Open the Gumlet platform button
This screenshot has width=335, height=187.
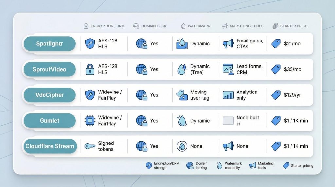click(x=49, y=121)
